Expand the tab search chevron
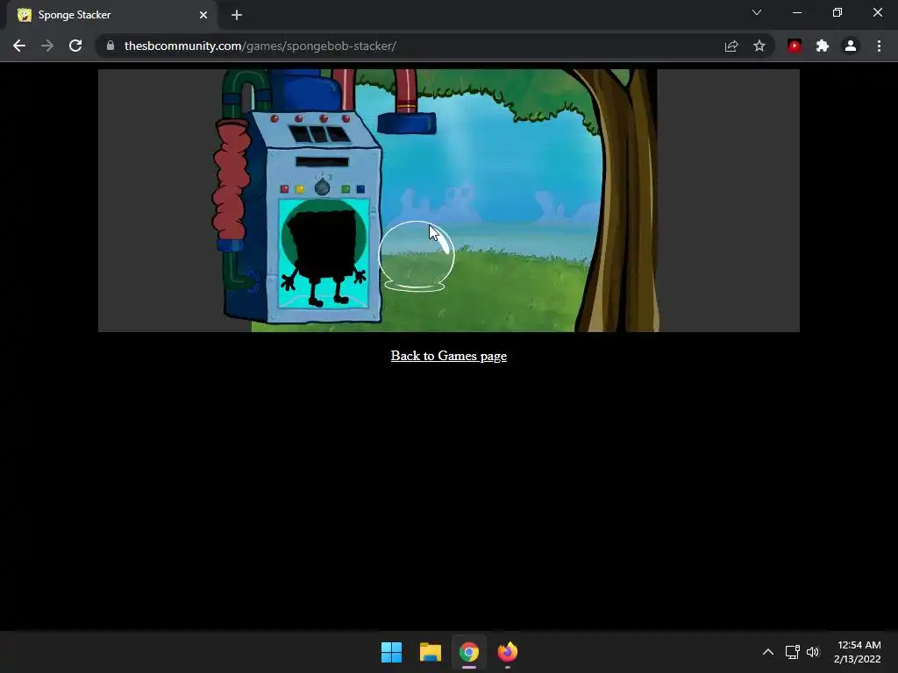This screenshot has height=673, width=898. click(x=757, y=12)
